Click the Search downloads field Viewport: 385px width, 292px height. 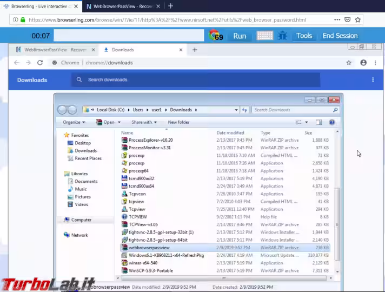[x=196, y=79]
